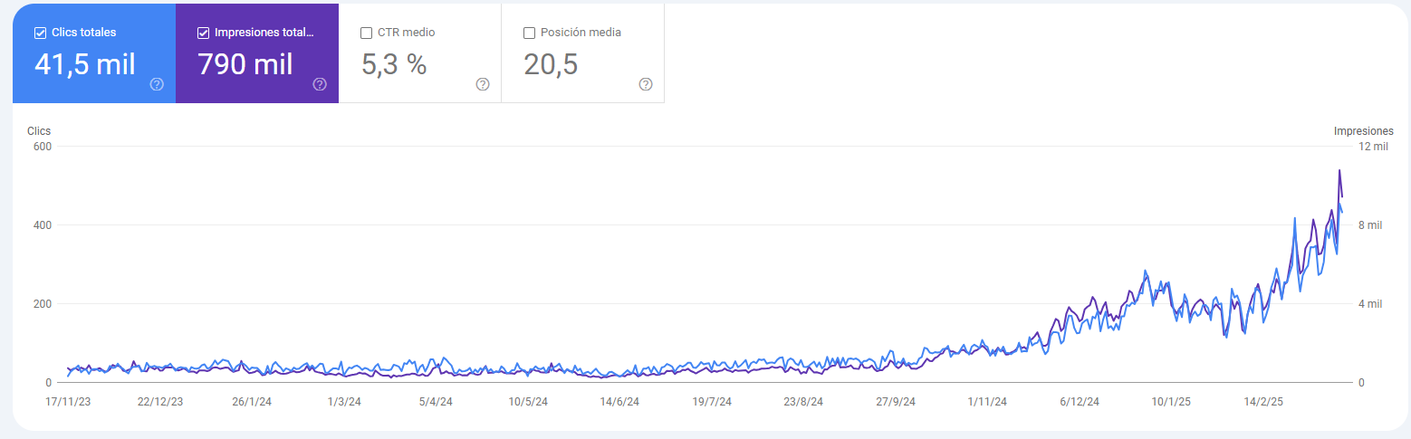Click the 400 clicks axis label
This screenshot has height=439, width=1411.
pos(42,224)
